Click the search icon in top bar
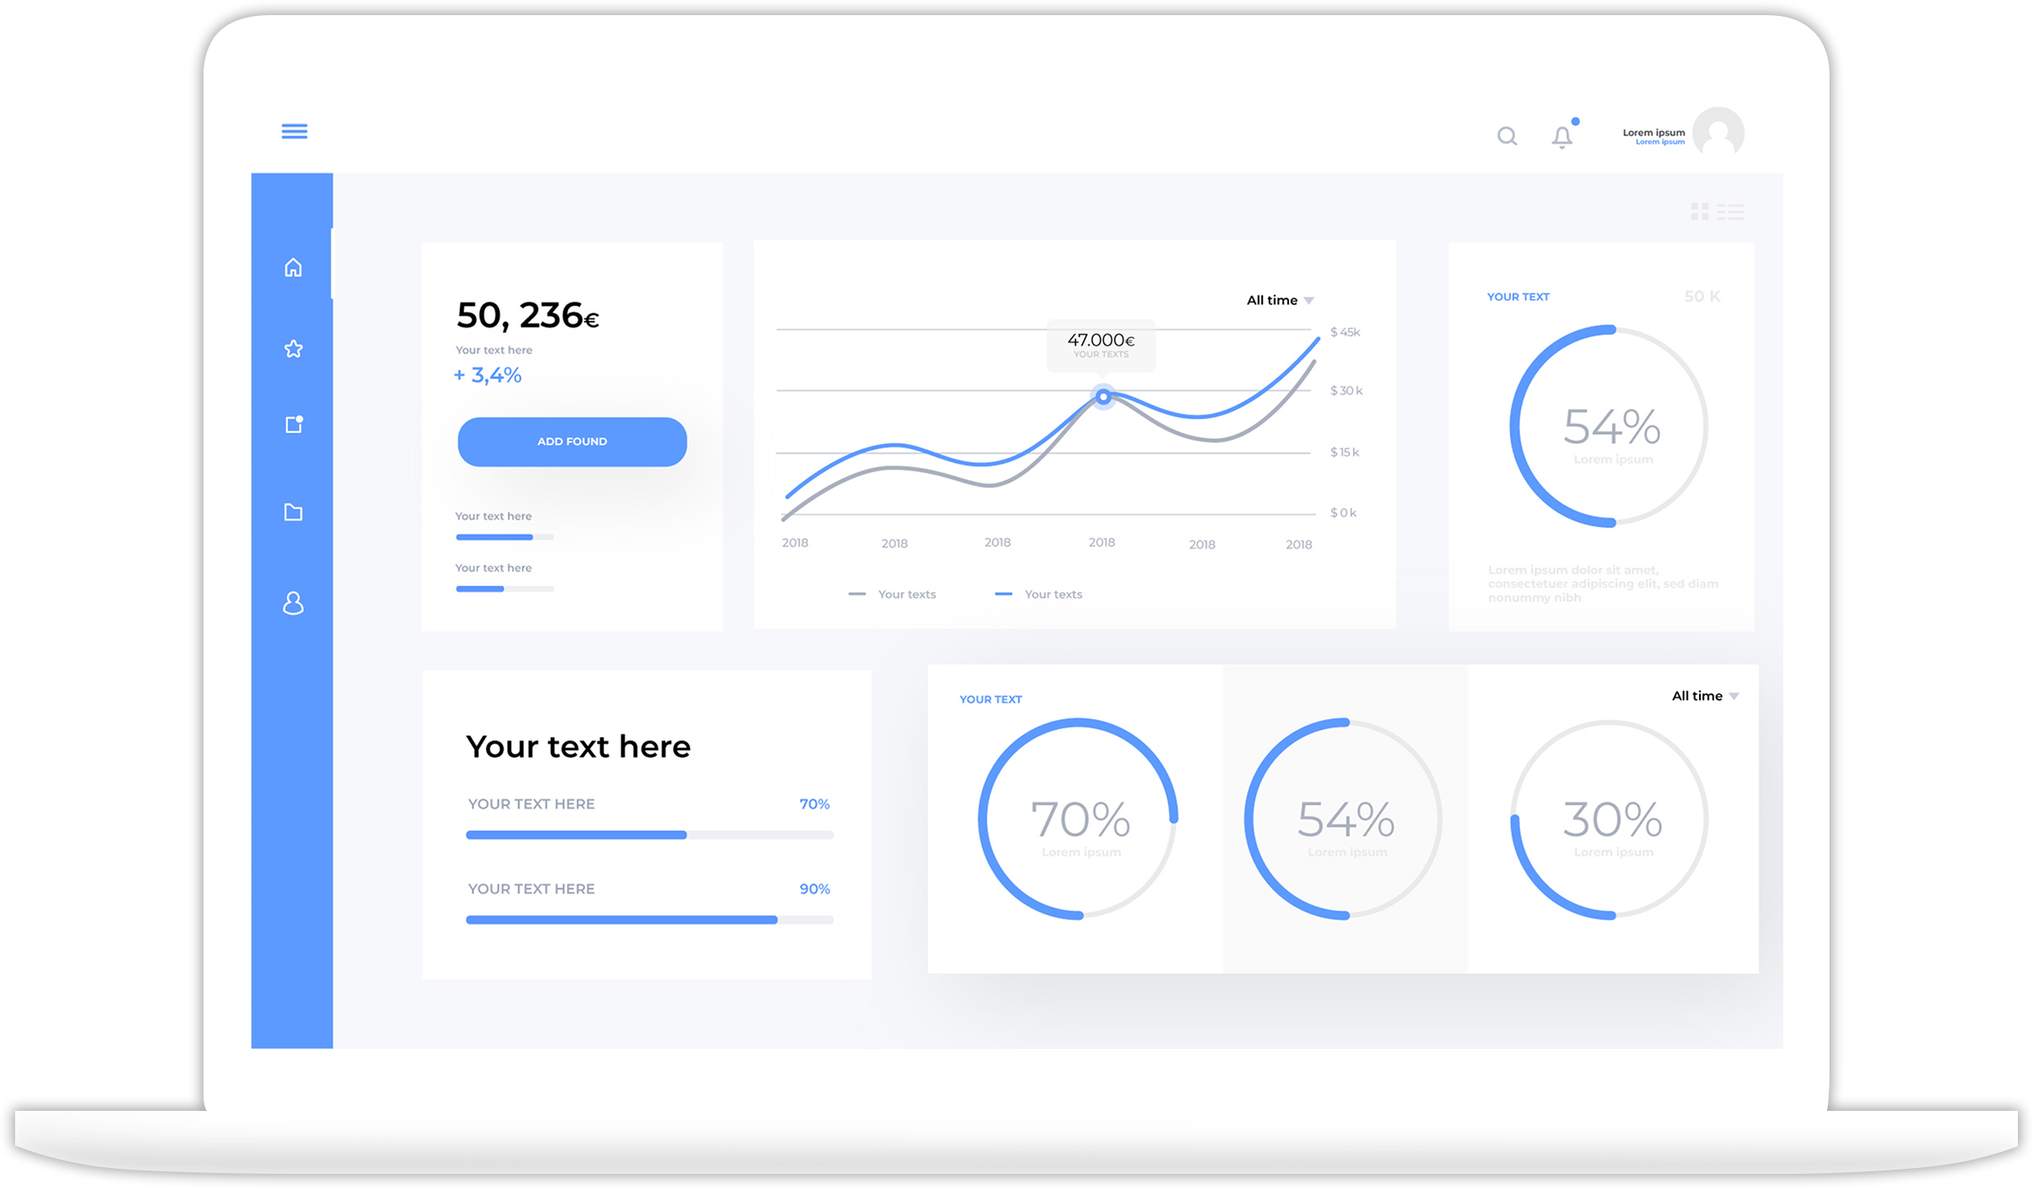Screen dimensions: 2033x1189 pyautogui.click(x=1507, y=134)
